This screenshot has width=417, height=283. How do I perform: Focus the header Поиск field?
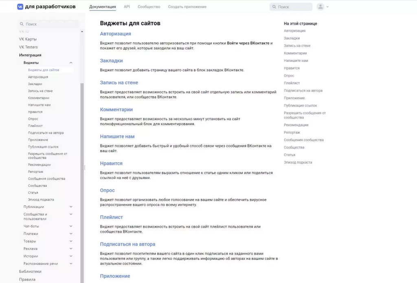tap(291, 7)
